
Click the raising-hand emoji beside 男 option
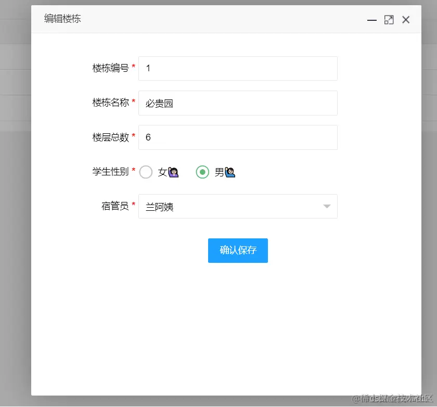coord(228,172)
